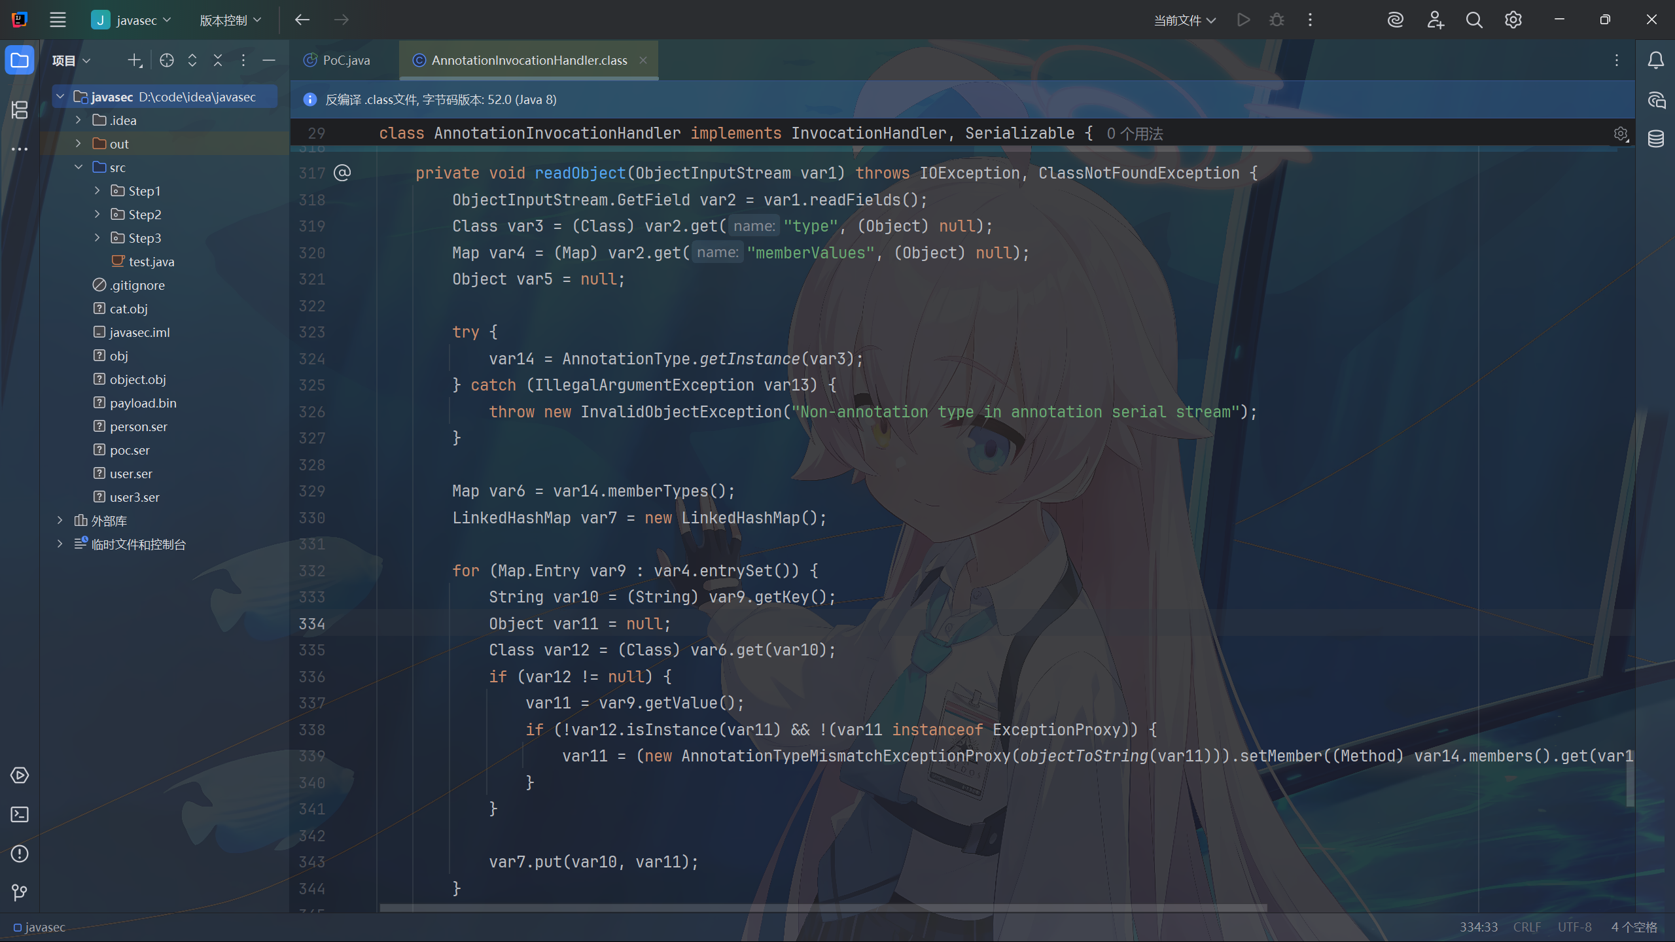
Task: Open Code With Me add-user icon
Action: 1435,20
